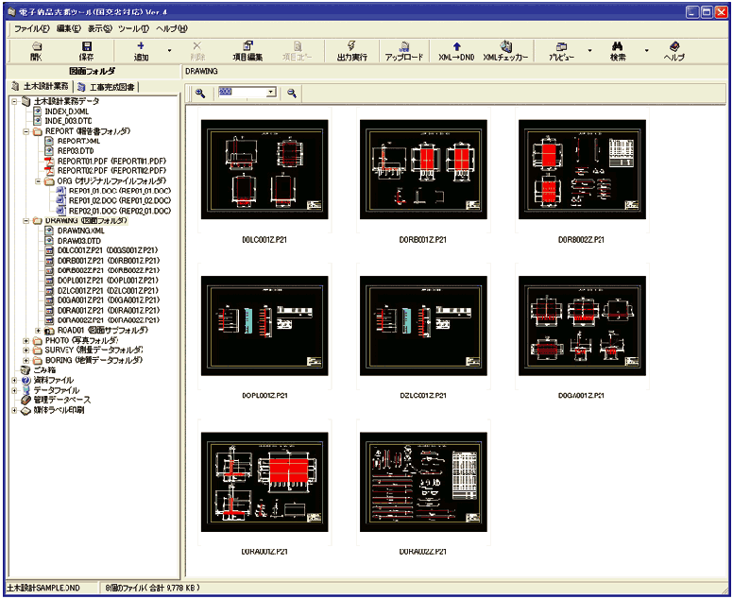Launch the XMLチェッカー (XML checker) tool
Image resolution: width=733 pixels, height=599 pixels.
pos(504,50)
